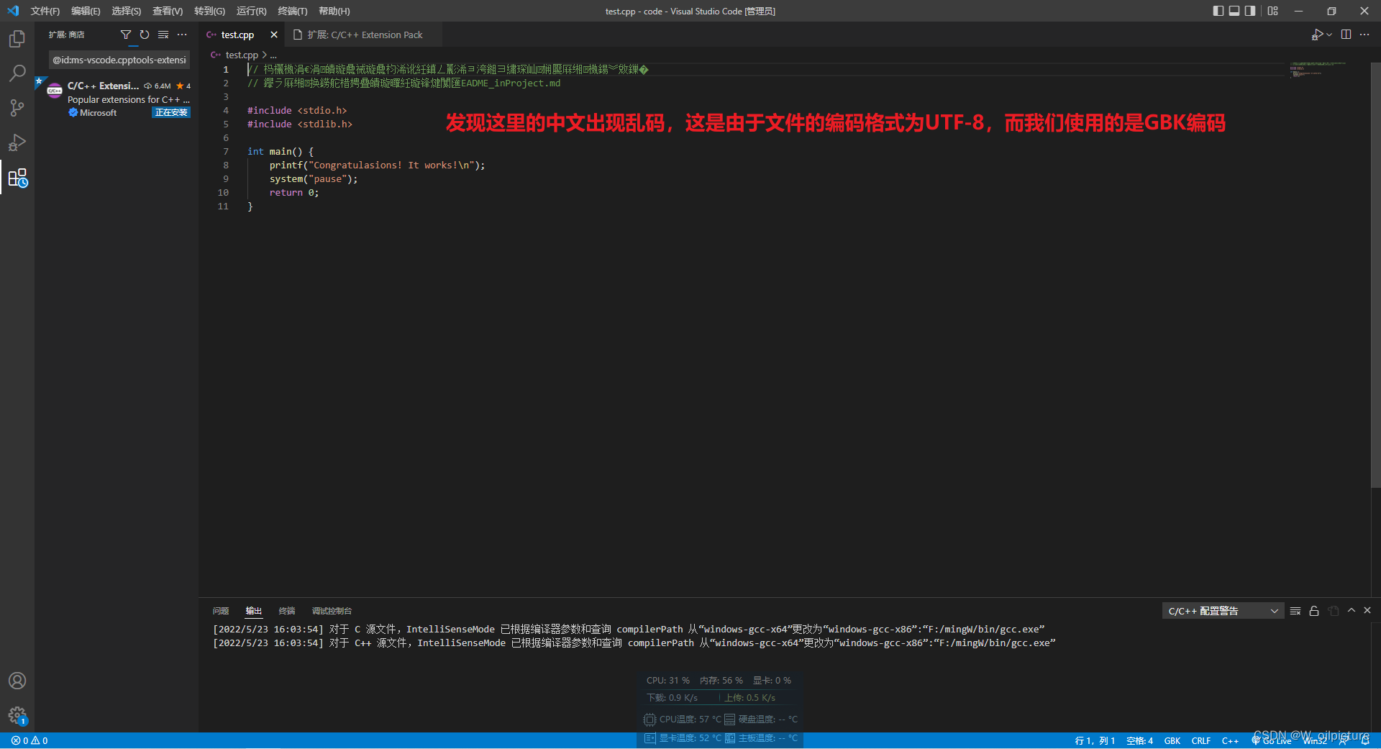Click the feedback icon in status bar

[x=1344, y=740]
